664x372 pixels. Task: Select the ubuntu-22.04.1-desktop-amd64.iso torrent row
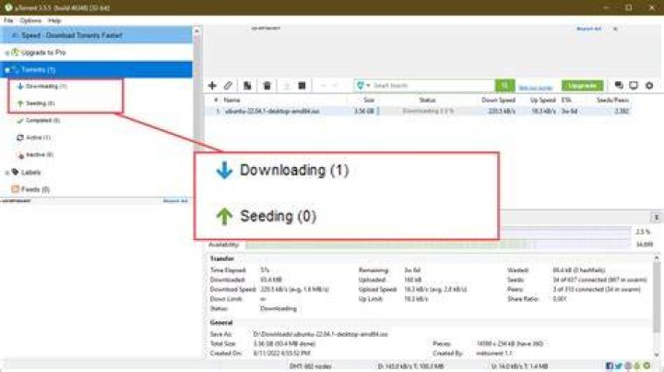pos(418,111)
